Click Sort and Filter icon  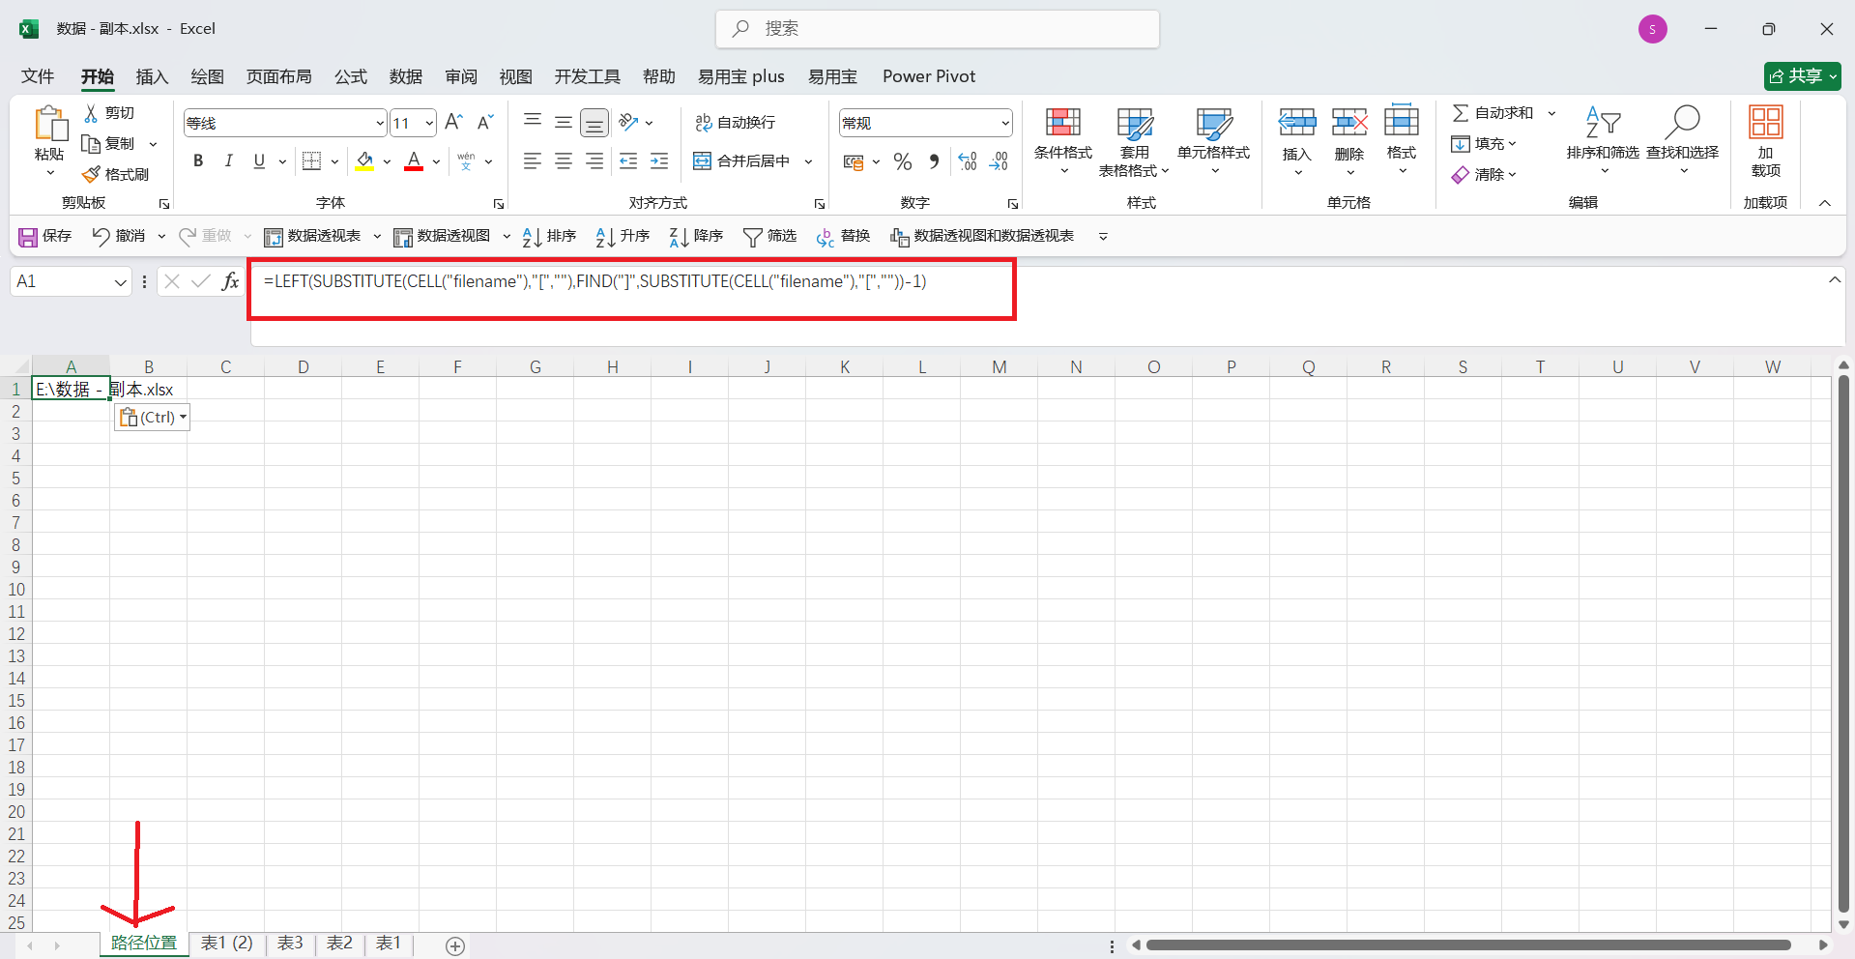click(x=1603, y=122)
